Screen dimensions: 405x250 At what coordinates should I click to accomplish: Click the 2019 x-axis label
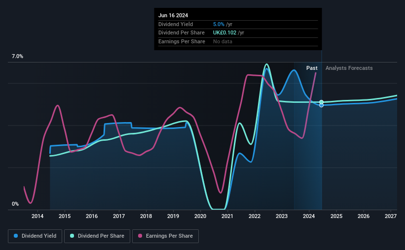[173, 216]
